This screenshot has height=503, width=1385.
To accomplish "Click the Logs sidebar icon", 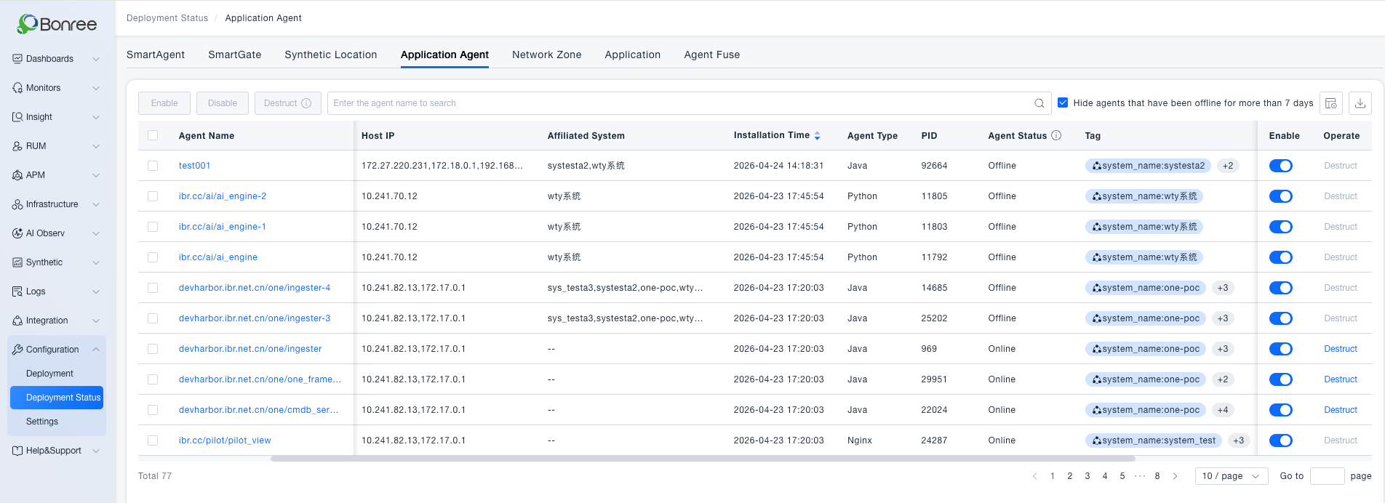I will pyautogui.click(x=17, y=291).
